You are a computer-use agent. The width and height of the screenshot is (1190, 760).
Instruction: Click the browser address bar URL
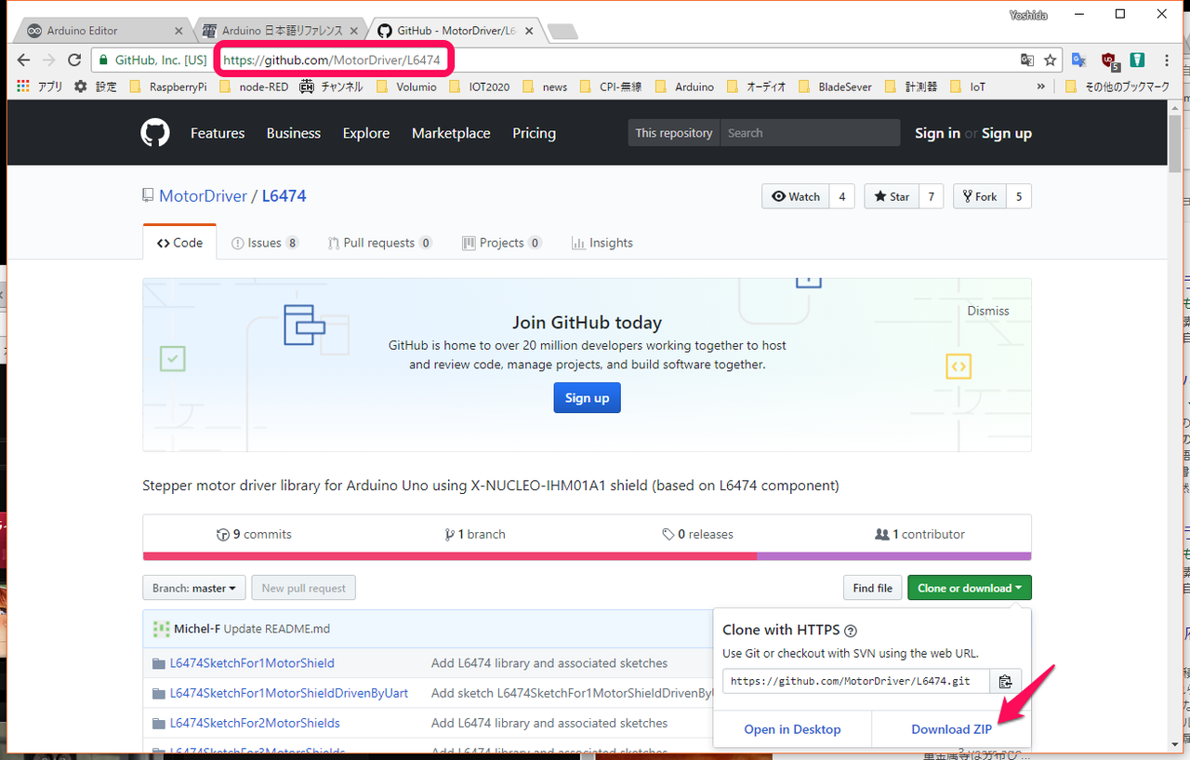[x=332, y=60]
